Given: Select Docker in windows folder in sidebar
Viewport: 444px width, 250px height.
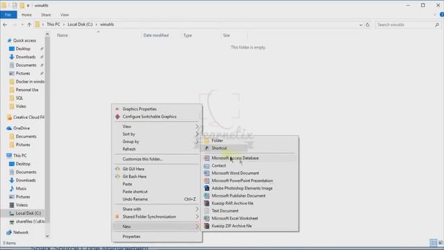Looking at the screenshot, I should pyautogui.click(x=30, y=82).
